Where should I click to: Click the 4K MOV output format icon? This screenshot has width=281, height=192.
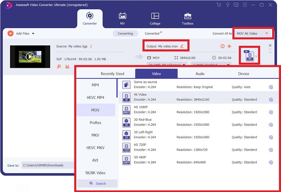[x=250, y=56]
